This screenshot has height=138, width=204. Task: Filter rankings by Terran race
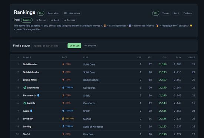tap(166, 13)
